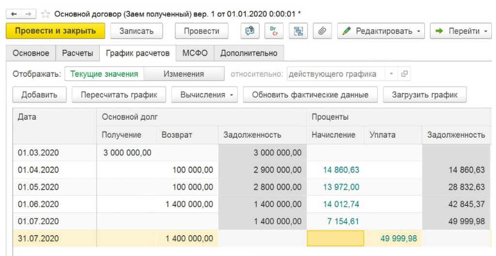Mark document as favorite with star icon

pyautogui.click(x=46, y=14)
